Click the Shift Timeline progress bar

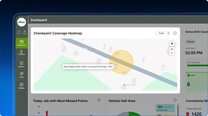click(x=197, y=65)
